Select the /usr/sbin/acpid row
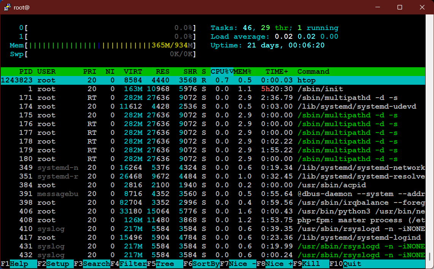 click(x=213, y=185)
